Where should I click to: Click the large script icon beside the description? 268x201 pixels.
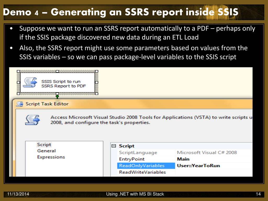tap(32, 120)
